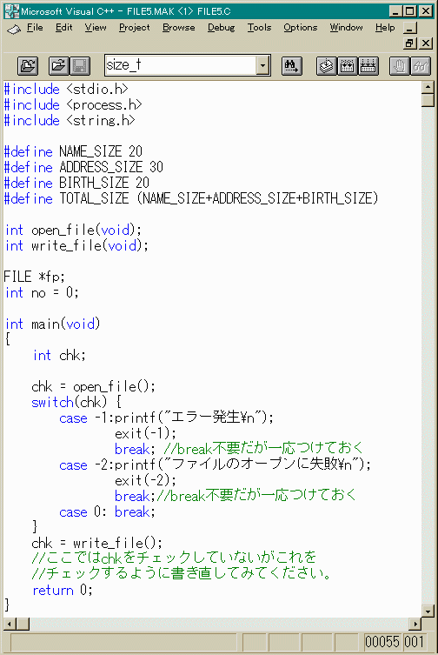Open the Browse menu

pos(179,28)
